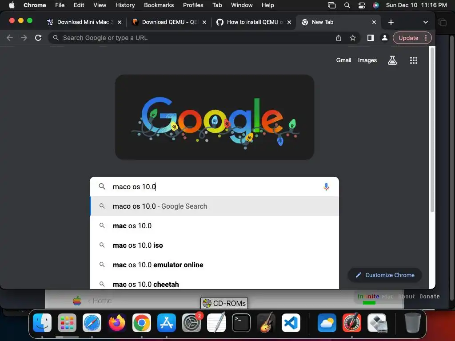The width and height of the screenshot is (455, 341).
Task: Click the Google holiday doodle
Action: click(x=215, y=117)
